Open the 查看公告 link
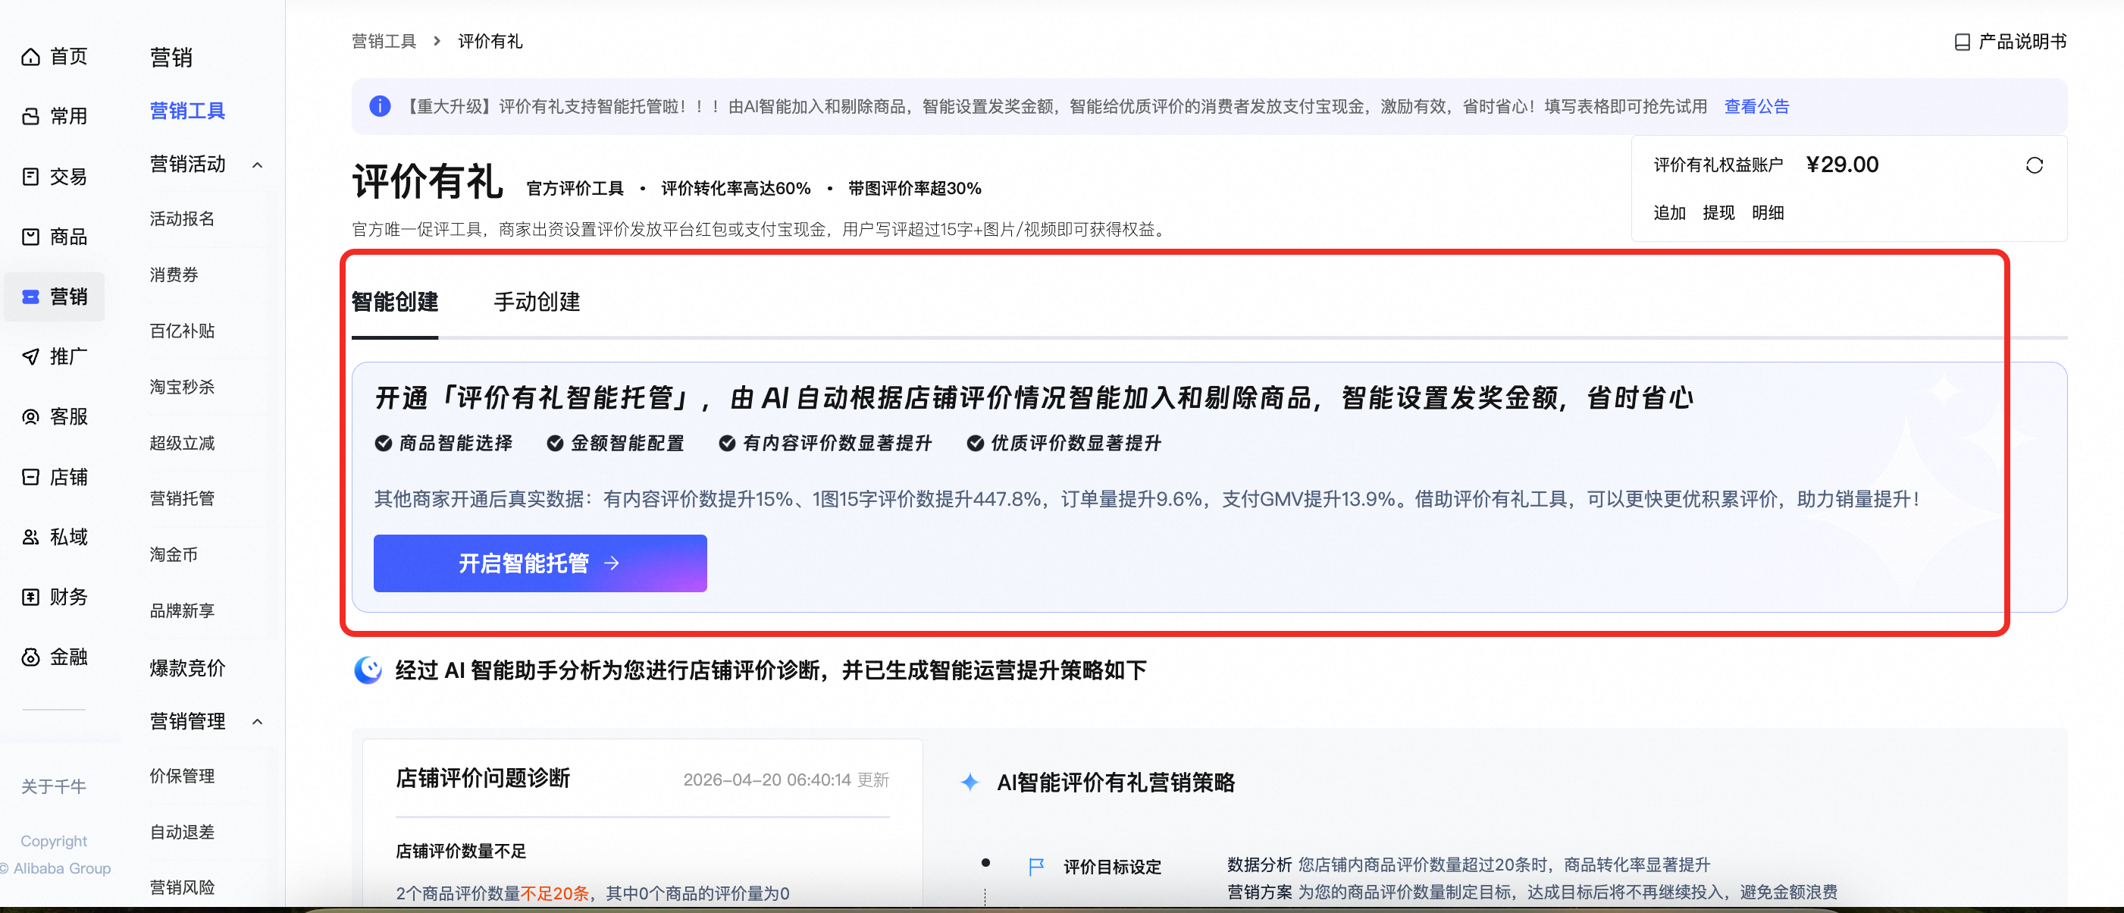This screenshot has height=913, width=2124. pos(1756,106)
